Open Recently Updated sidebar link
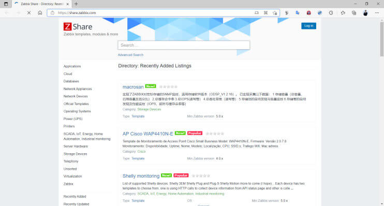The image size is (384, 206). point(76,204)
